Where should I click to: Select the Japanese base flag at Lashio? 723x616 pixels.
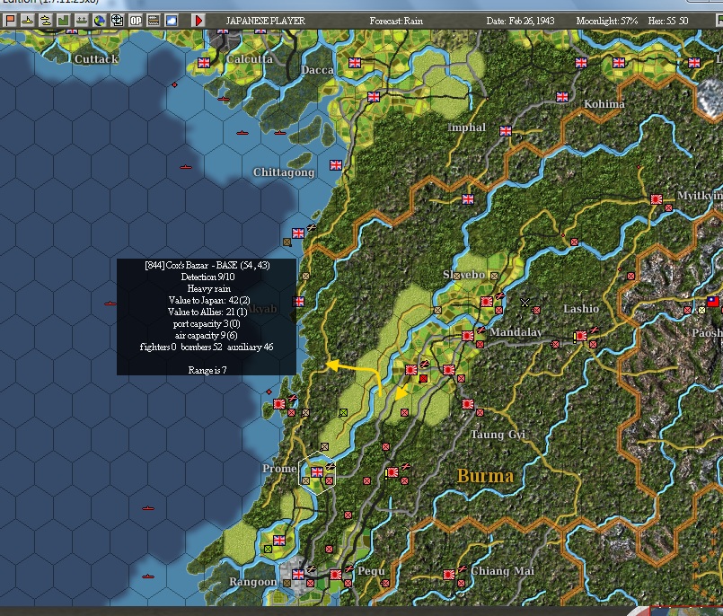[x=581, y=336]
